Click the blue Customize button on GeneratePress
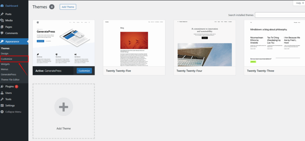305x141 pixels. click(x=84, y=71)
